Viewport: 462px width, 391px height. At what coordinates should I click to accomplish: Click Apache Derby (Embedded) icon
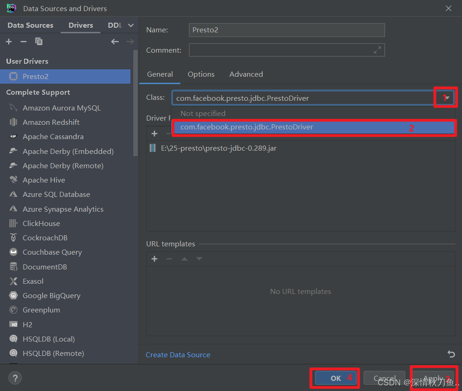click(x=13, y=151)
